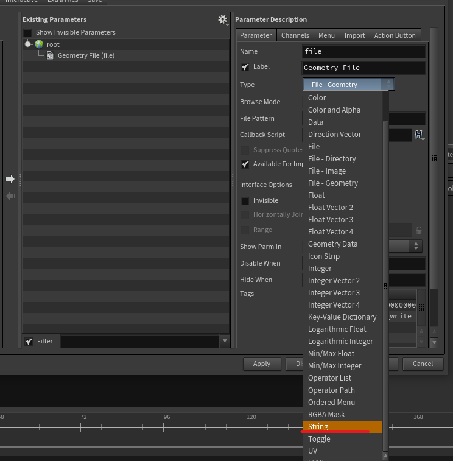Toggle the Suppress Quotes checkbox

coord(245,150)
